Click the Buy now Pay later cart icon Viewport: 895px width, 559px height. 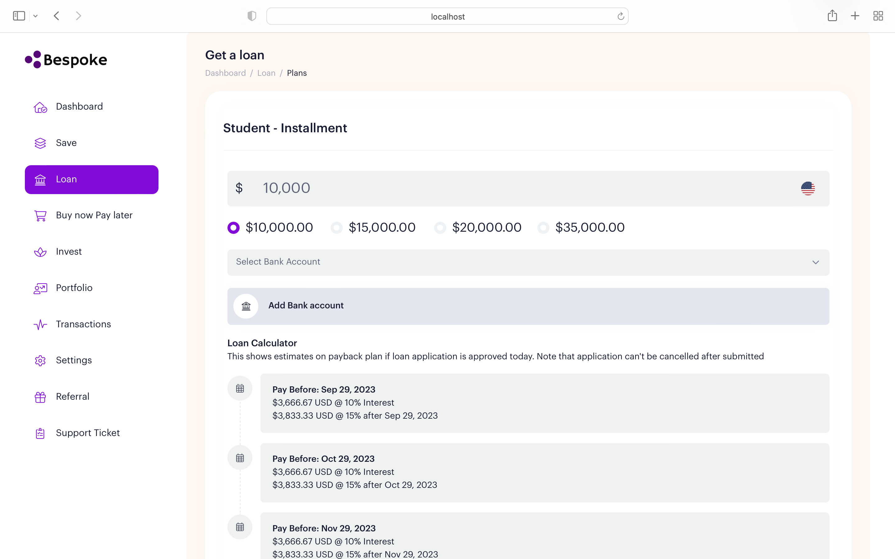tap(40, 216)
